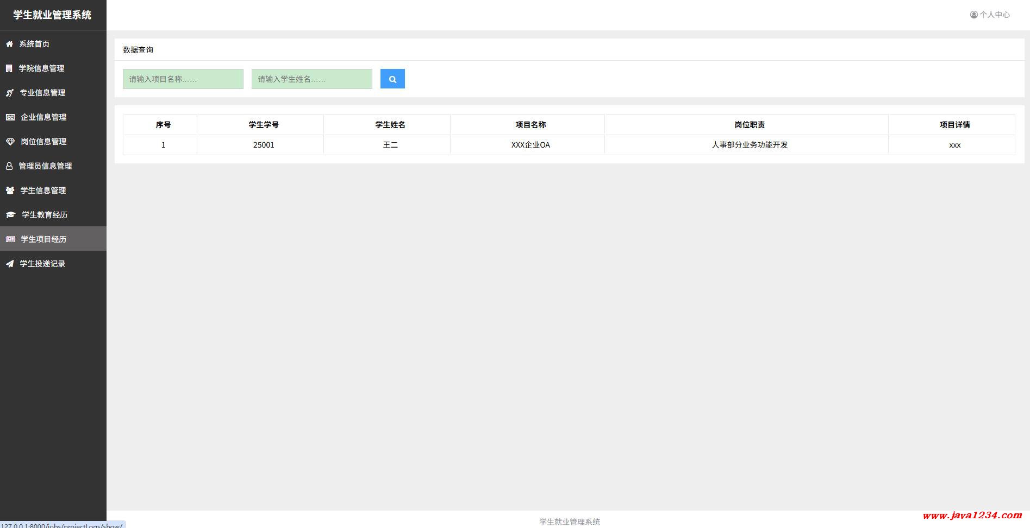Click the rocket icon for 专业信息管理
Viewport: 1030px width, 528px height.
point(9,93)
